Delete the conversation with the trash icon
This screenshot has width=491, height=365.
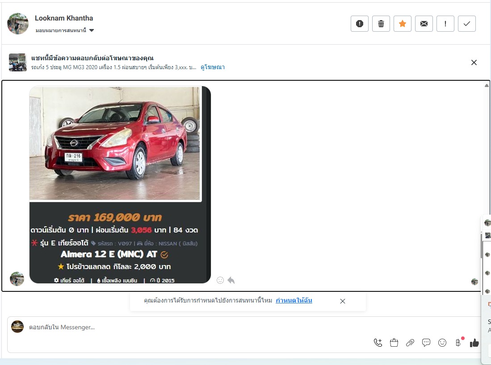(x=381, y=24)
